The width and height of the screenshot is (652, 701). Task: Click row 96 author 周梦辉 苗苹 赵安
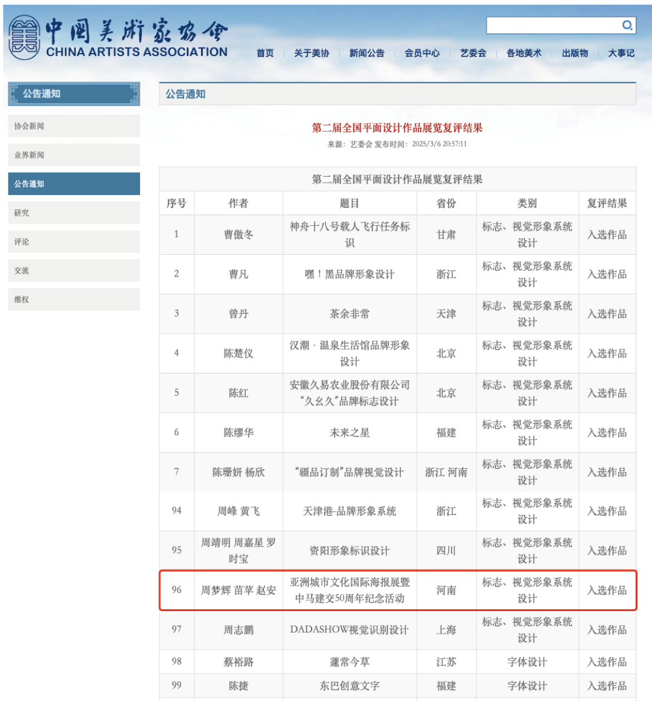[x=238, y=591]
